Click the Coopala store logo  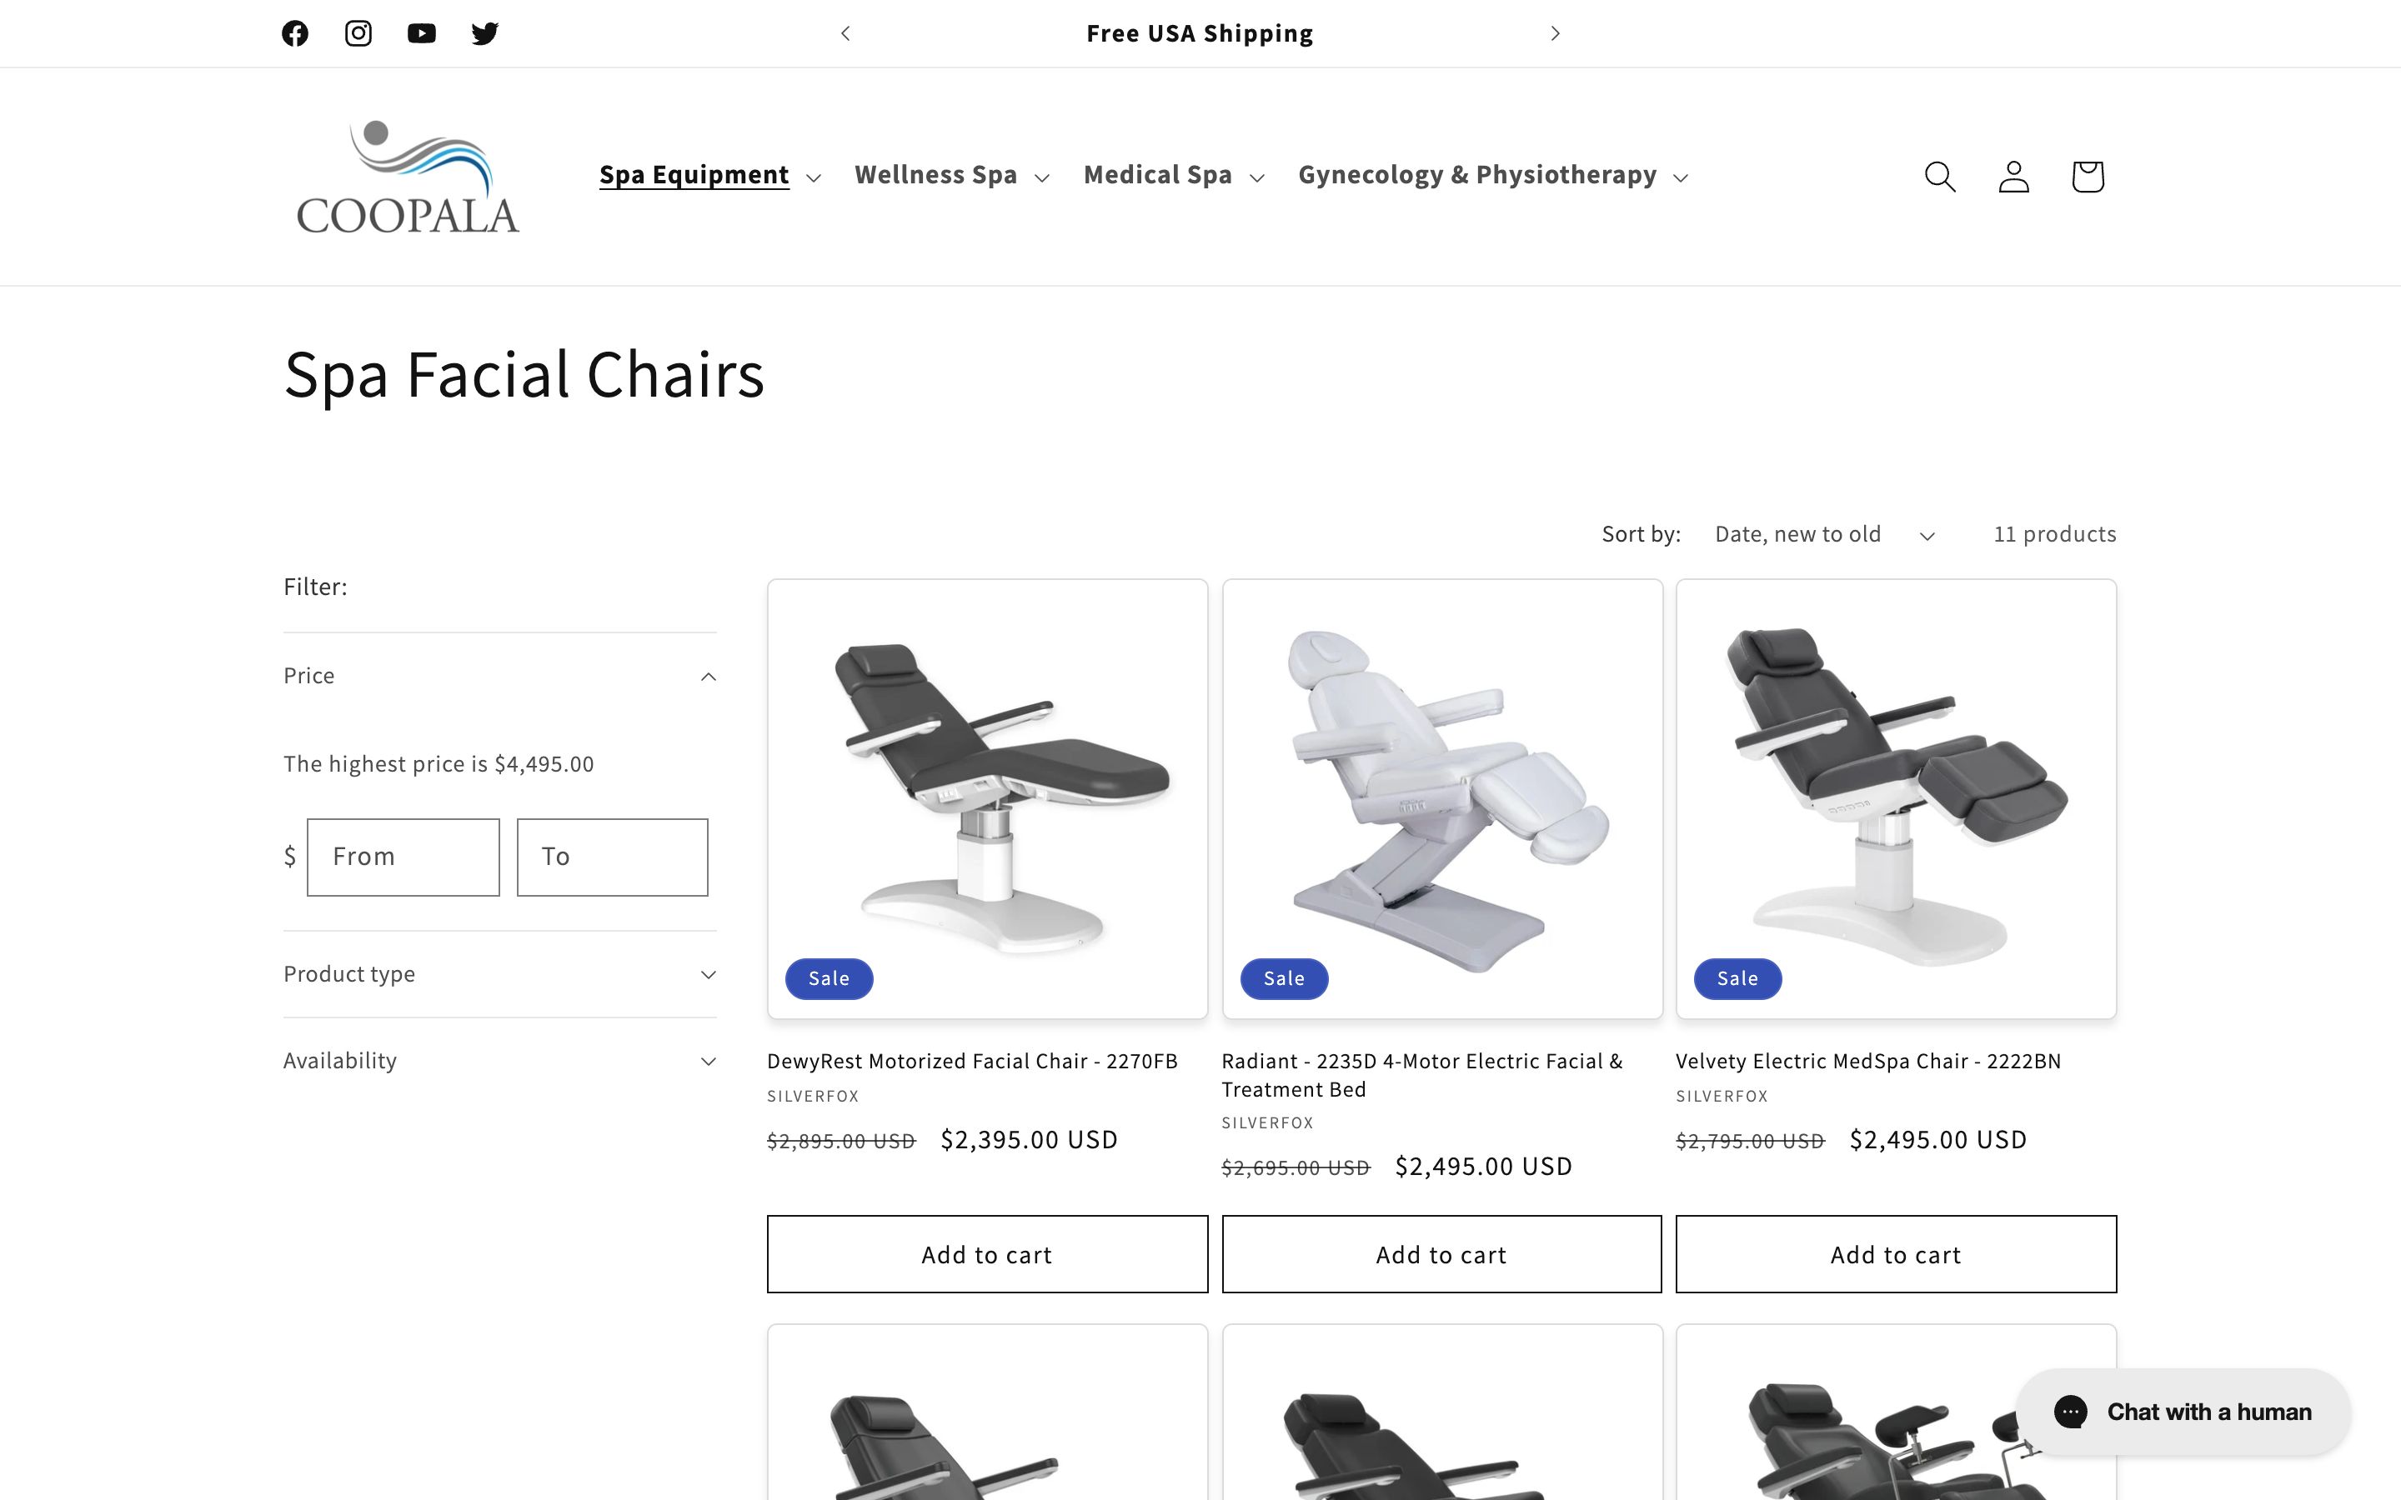click(x=407, y=176)
